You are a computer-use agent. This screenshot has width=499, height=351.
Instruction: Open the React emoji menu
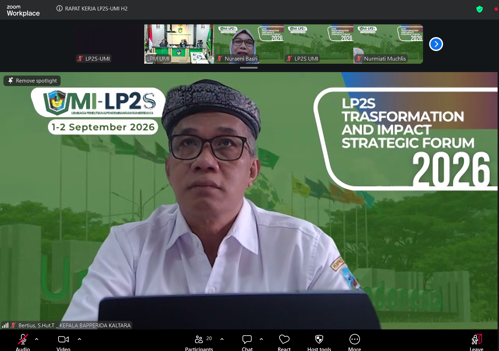pos(284,342)
